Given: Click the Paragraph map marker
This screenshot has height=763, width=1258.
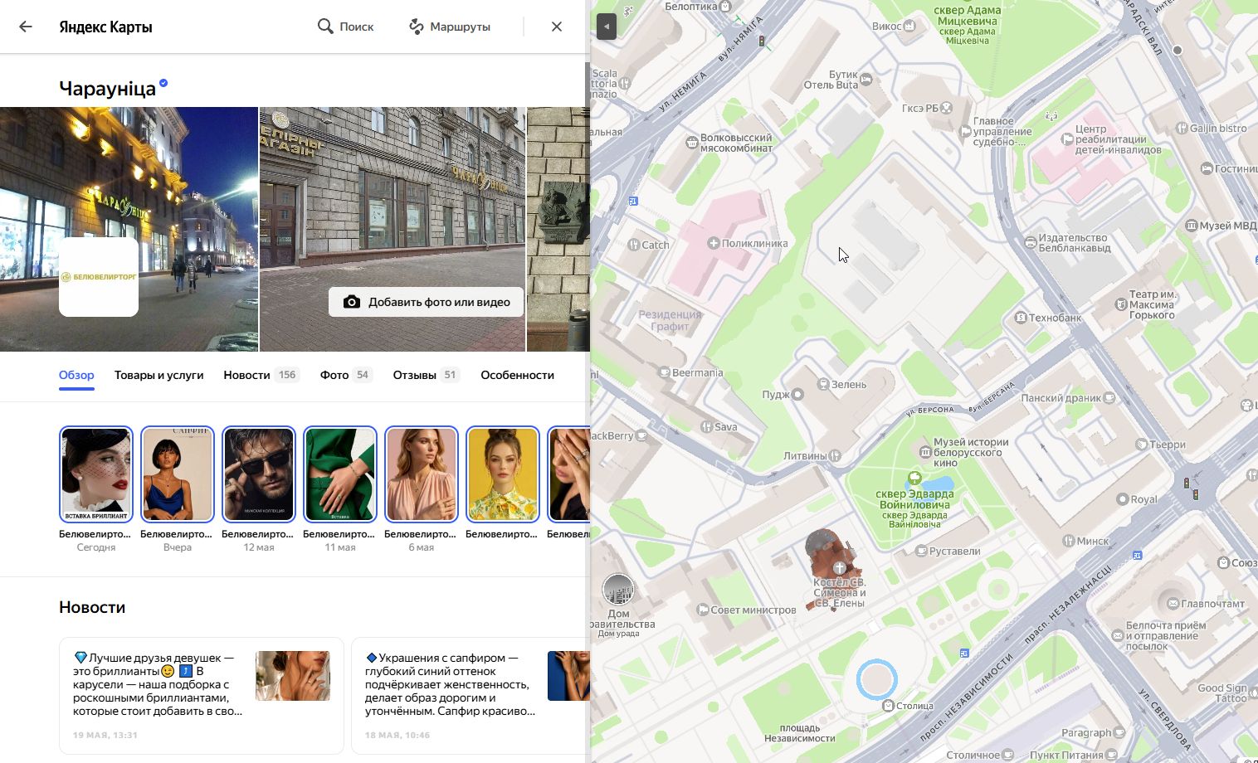Looking at the screenshot, I should (x=1119, y=732).
